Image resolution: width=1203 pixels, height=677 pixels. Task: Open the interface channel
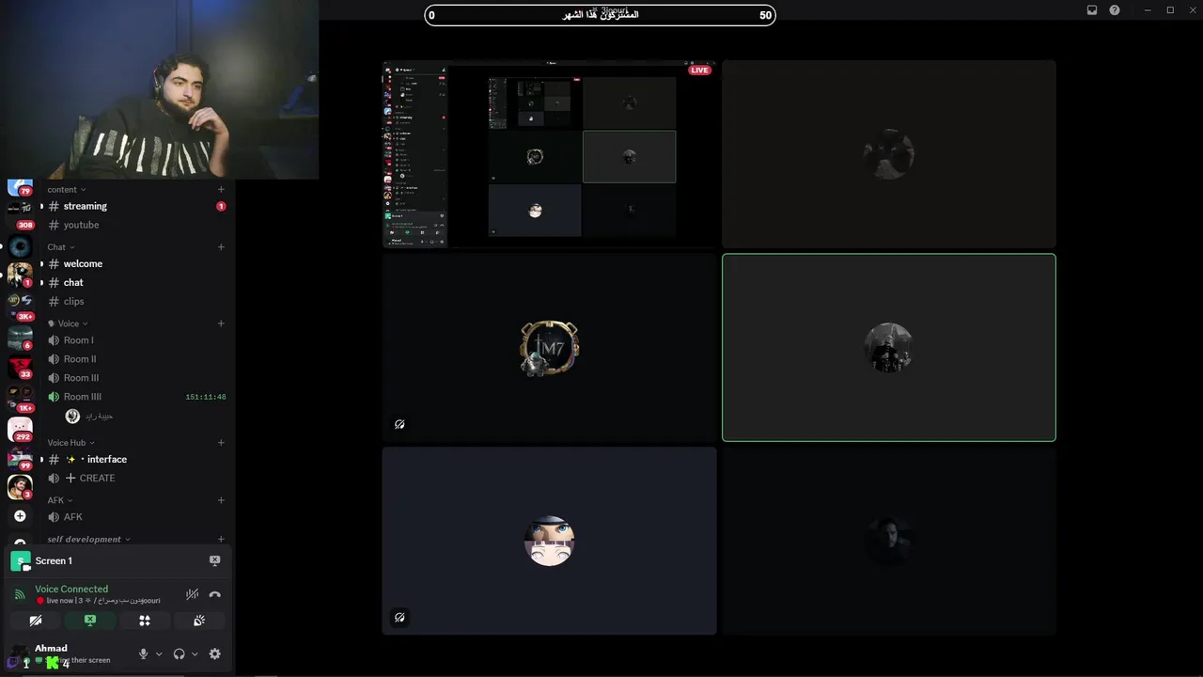(136, 459)
